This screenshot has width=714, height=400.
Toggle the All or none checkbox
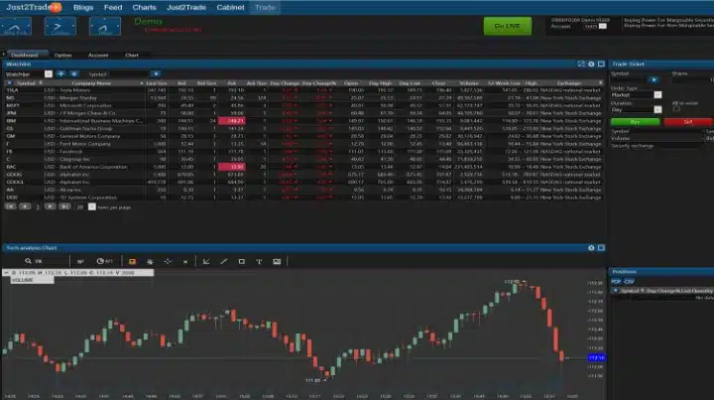pyautogui.click(x=676, y=109)
